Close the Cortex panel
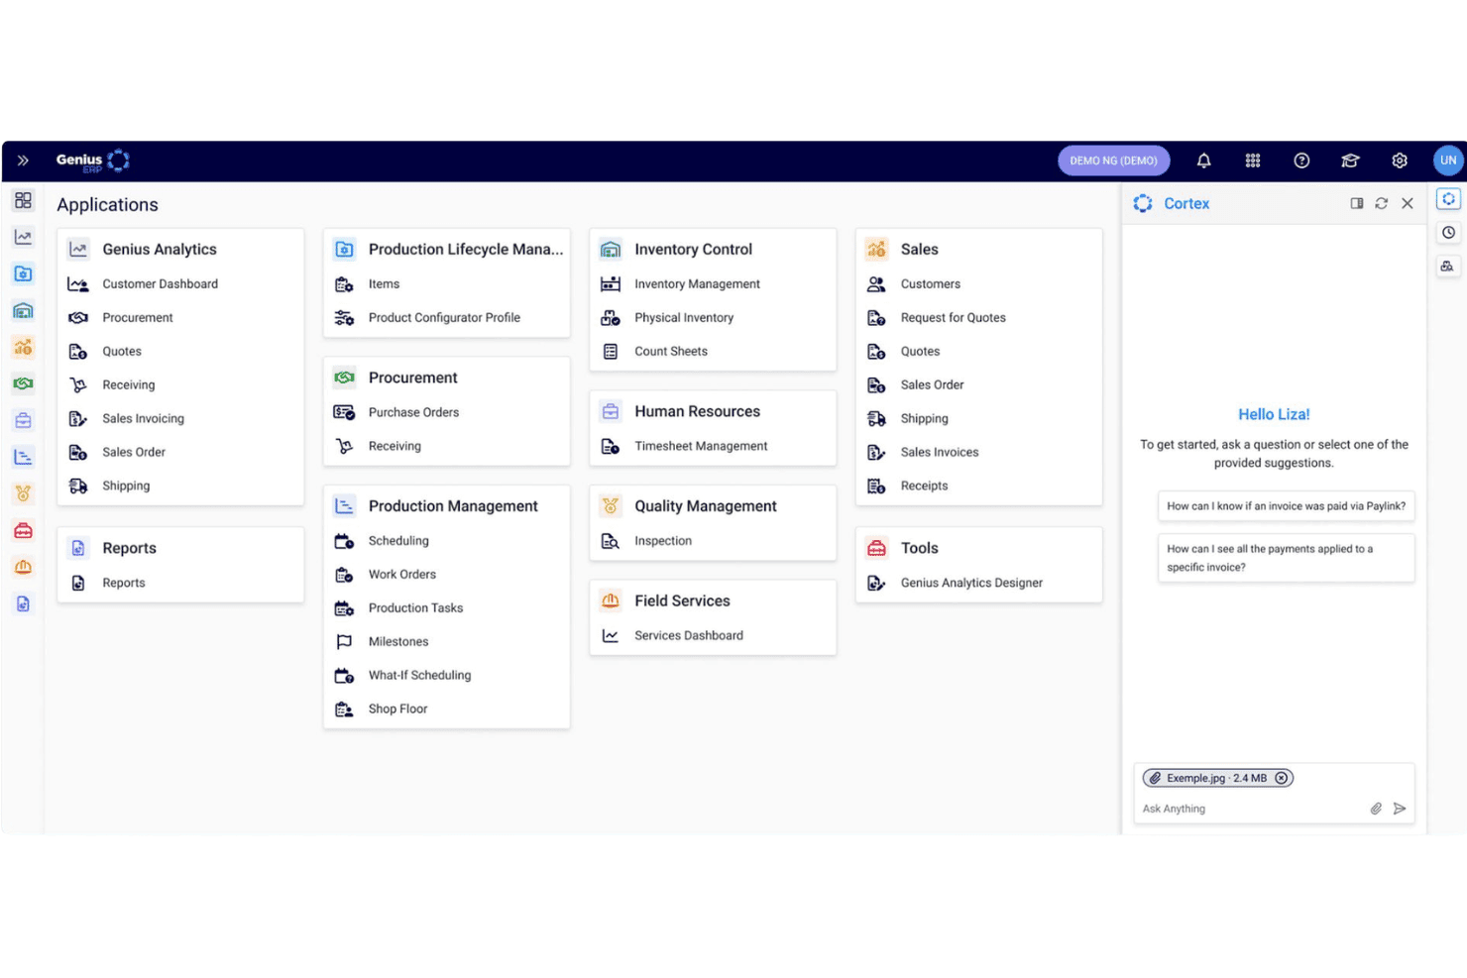Image resolution: width=1467 pixels, height=978 pixels. pyautogui.click(x=1407, y=203)
